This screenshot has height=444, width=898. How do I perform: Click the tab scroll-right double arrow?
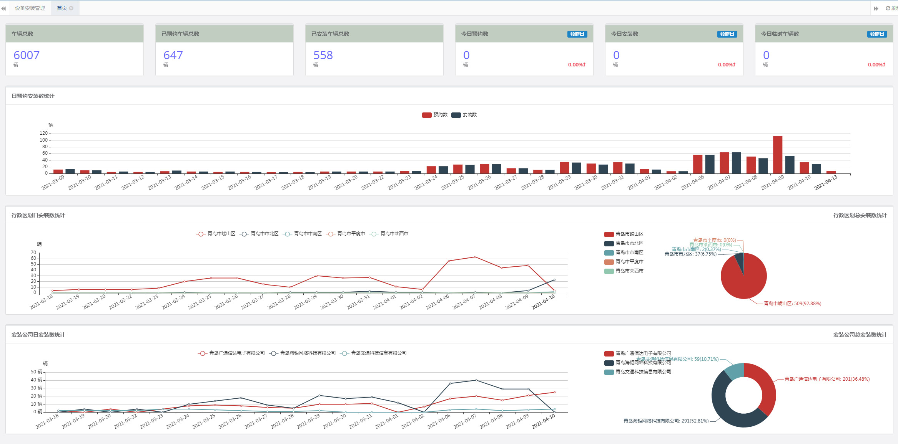tap(876, 8)
